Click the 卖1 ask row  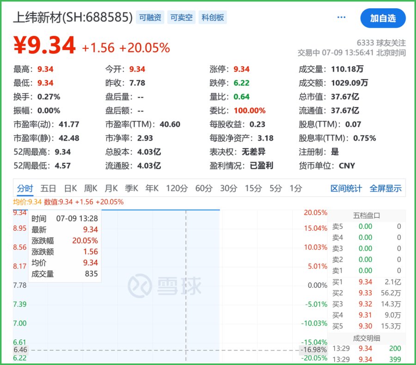point(367,270)
